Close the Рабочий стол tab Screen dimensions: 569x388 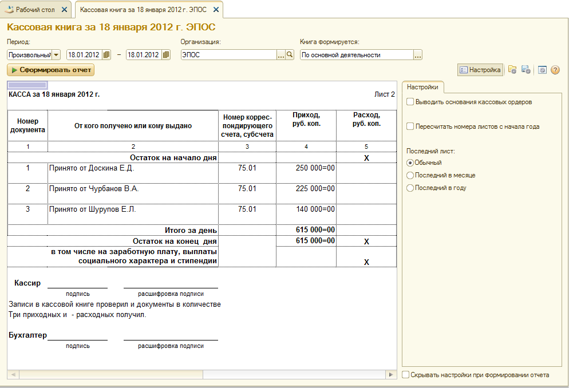point(64,10)
